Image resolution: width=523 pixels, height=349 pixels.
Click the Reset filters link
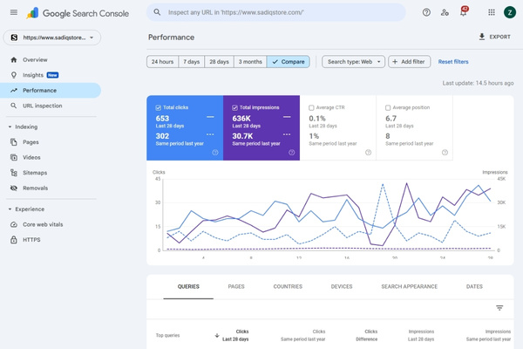[x=452, y=62]
